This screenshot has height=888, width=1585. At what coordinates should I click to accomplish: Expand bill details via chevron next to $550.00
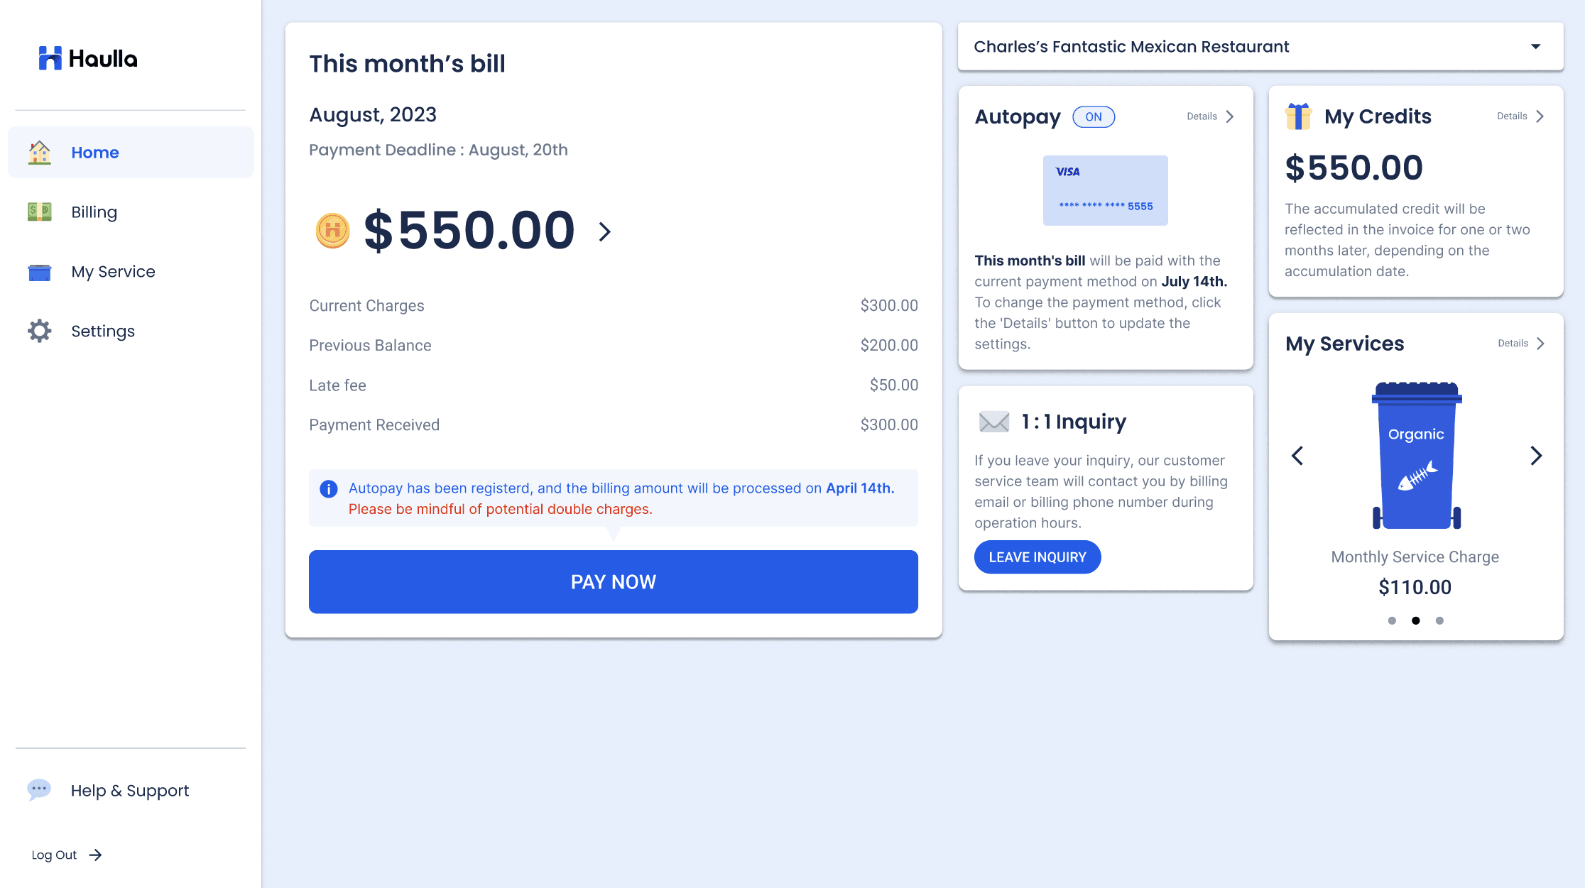(x=604, y=231)
